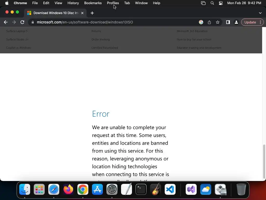266x200 pixels.
Task: Open Launchpad from the Dock
Action: click(x=39, y=189)
